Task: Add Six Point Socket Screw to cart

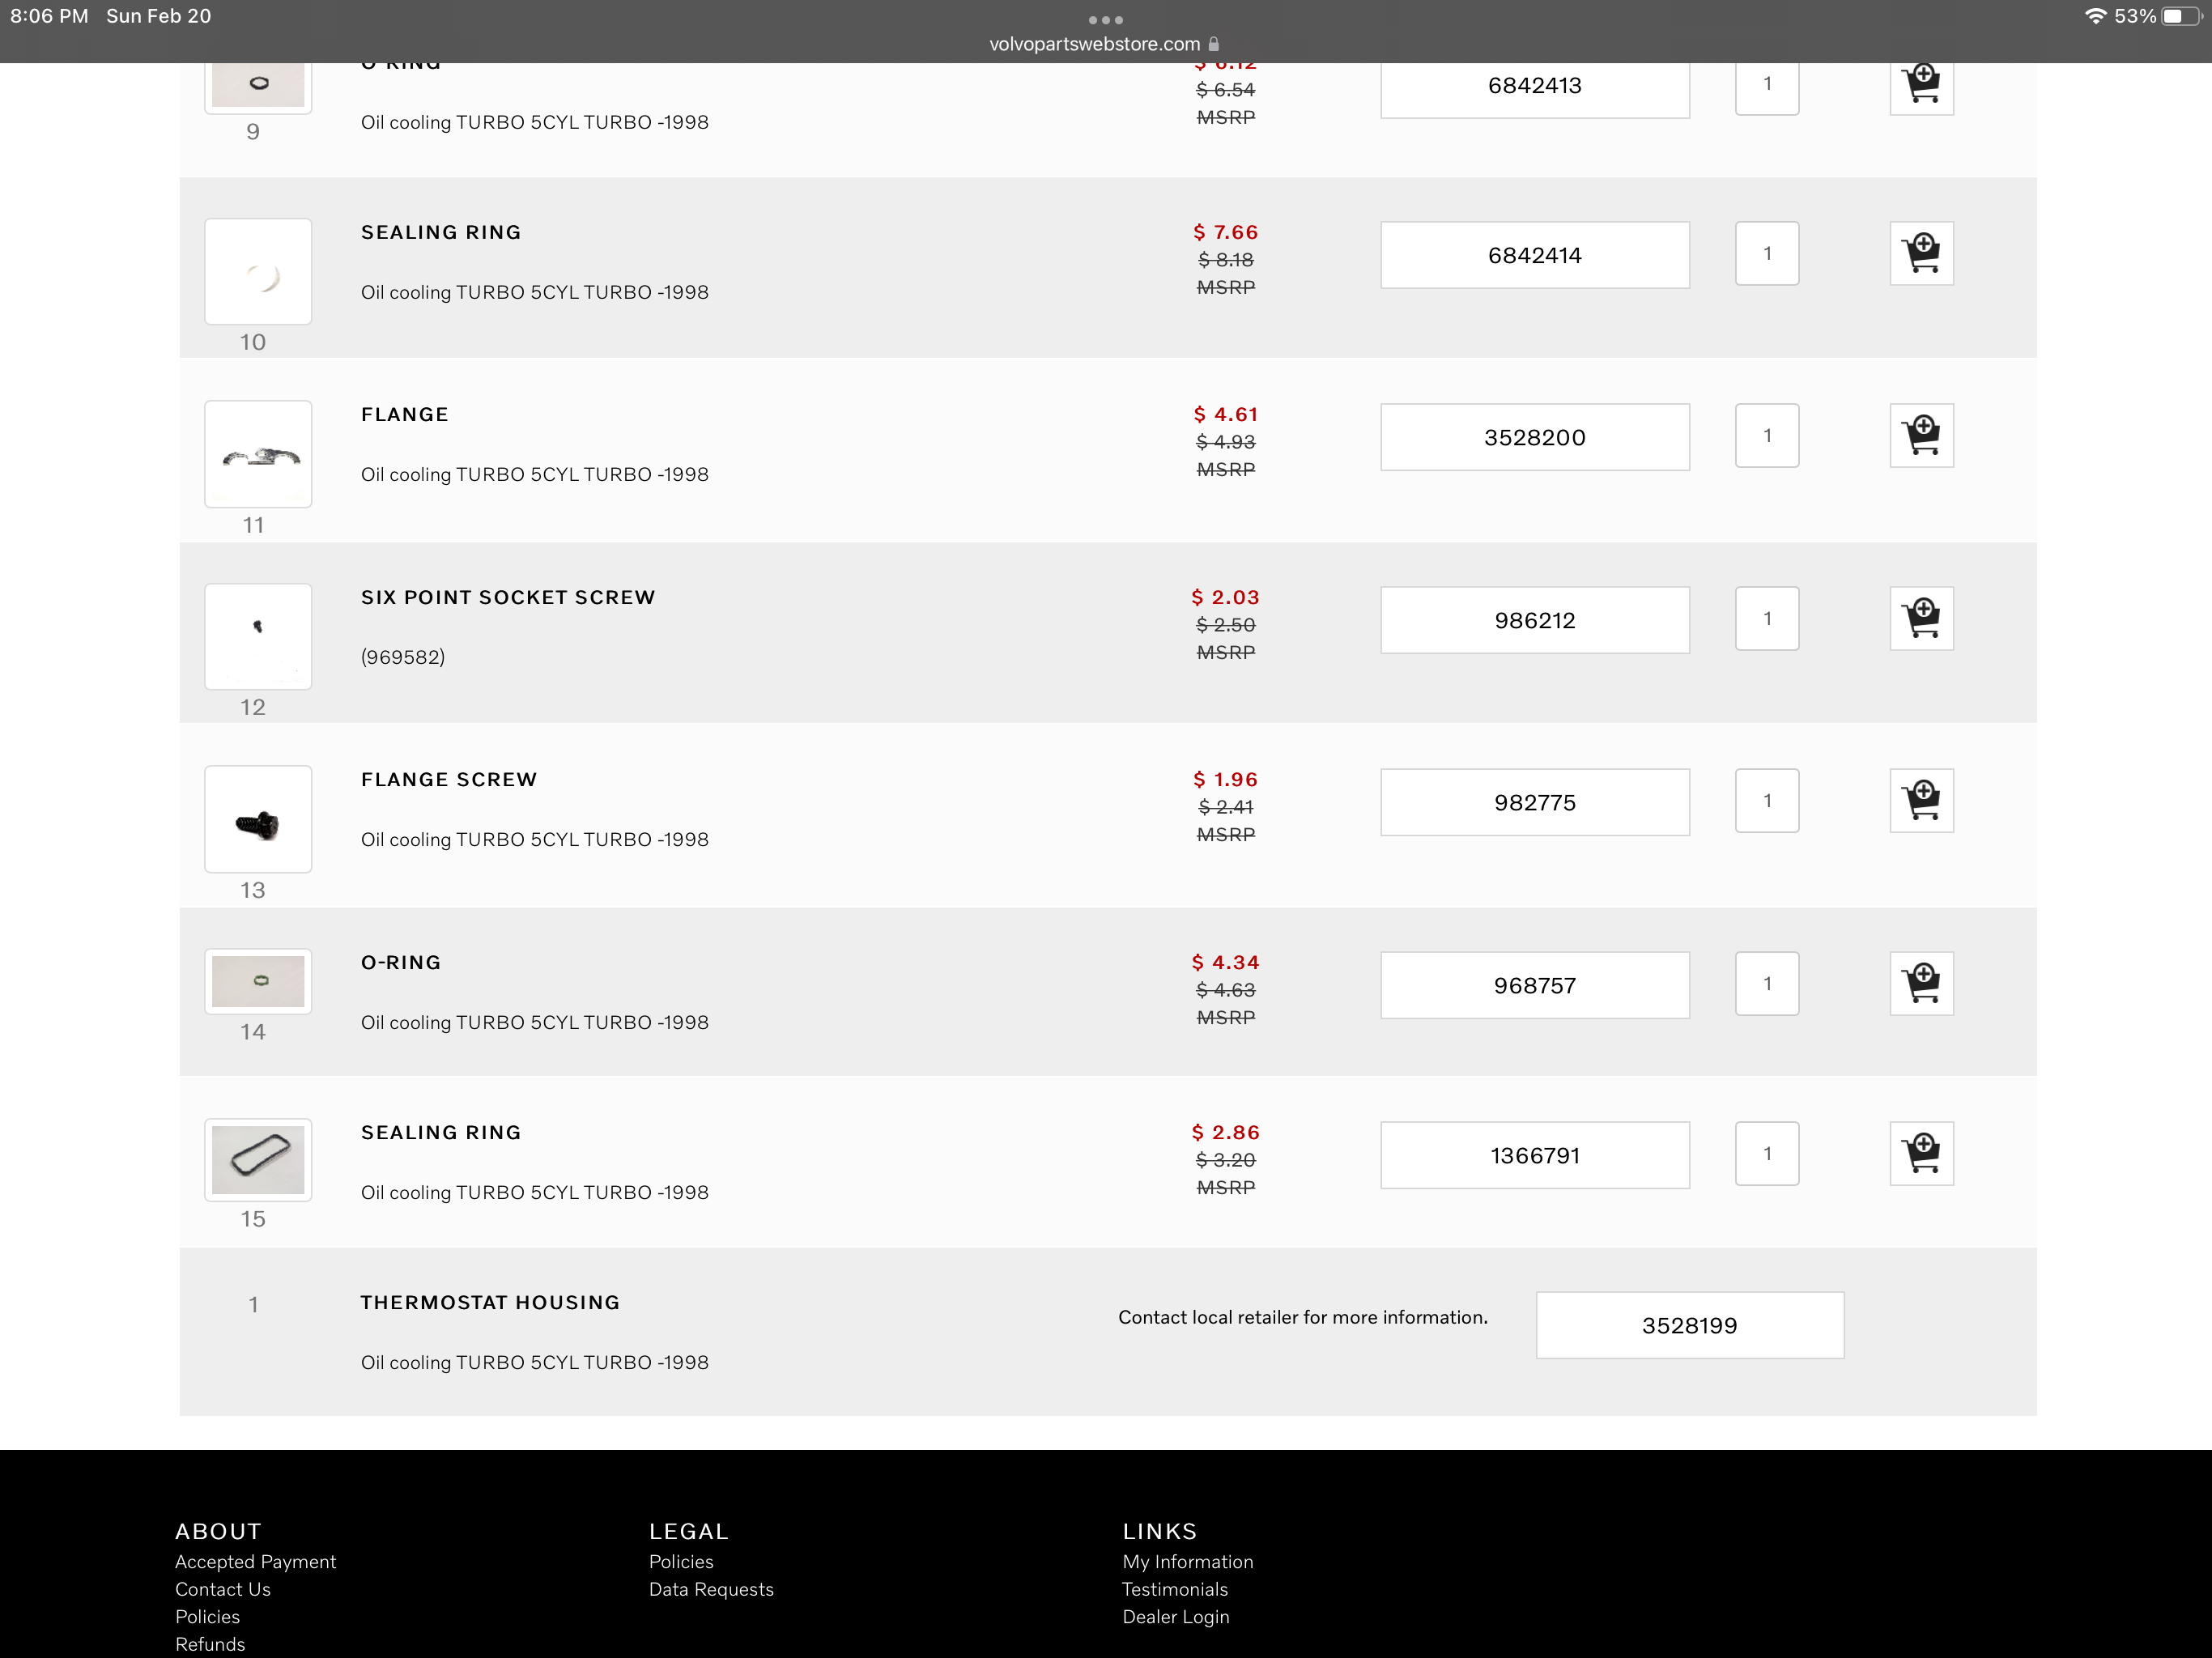Action: coord(1920,618)
